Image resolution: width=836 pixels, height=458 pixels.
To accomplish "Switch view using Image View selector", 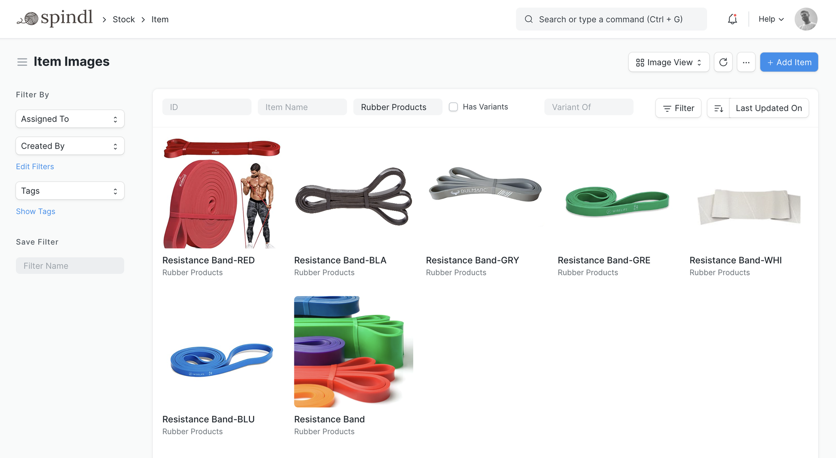I will tap(668, 62).
